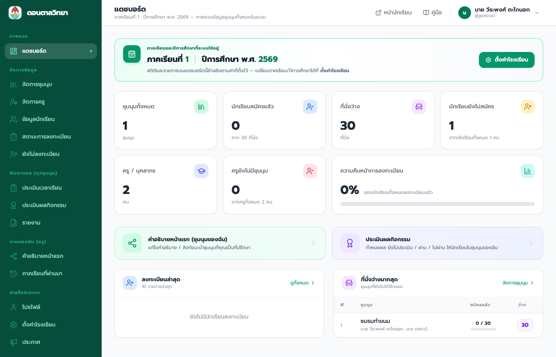Expand the user account dropdown chevron
This screenshot has height=357, width=556.
[x=537, y=13]
